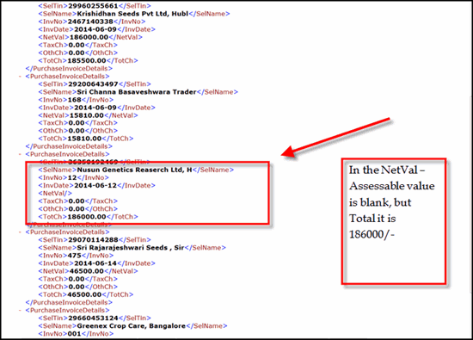The image size is (473, 340).
Task: Select the empty NetVal tag line
Action: [x=55, y=194]
